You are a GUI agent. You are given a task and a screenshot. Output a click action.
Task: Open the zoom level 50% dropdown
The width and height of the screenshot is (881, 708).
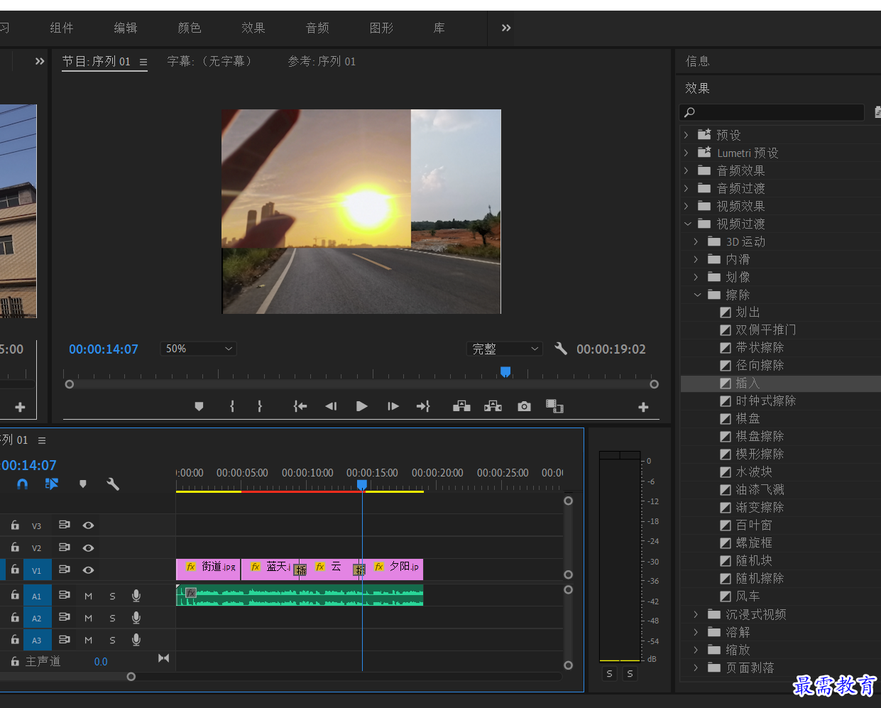tap(198, 349)
